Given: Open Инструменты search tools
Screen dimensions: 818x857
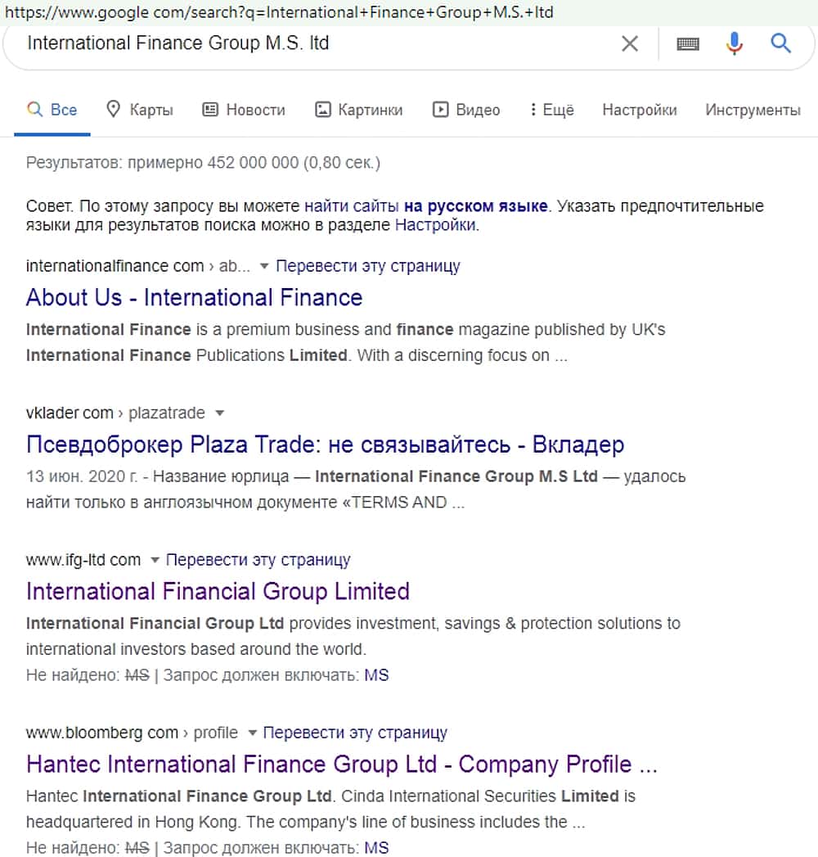Looking at the screenshot, I should [753, 110].
